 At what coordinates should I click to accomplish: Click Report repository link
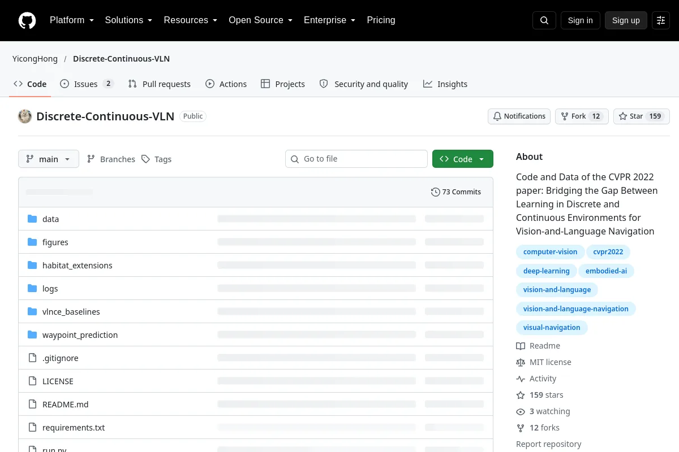coord(549,444)
